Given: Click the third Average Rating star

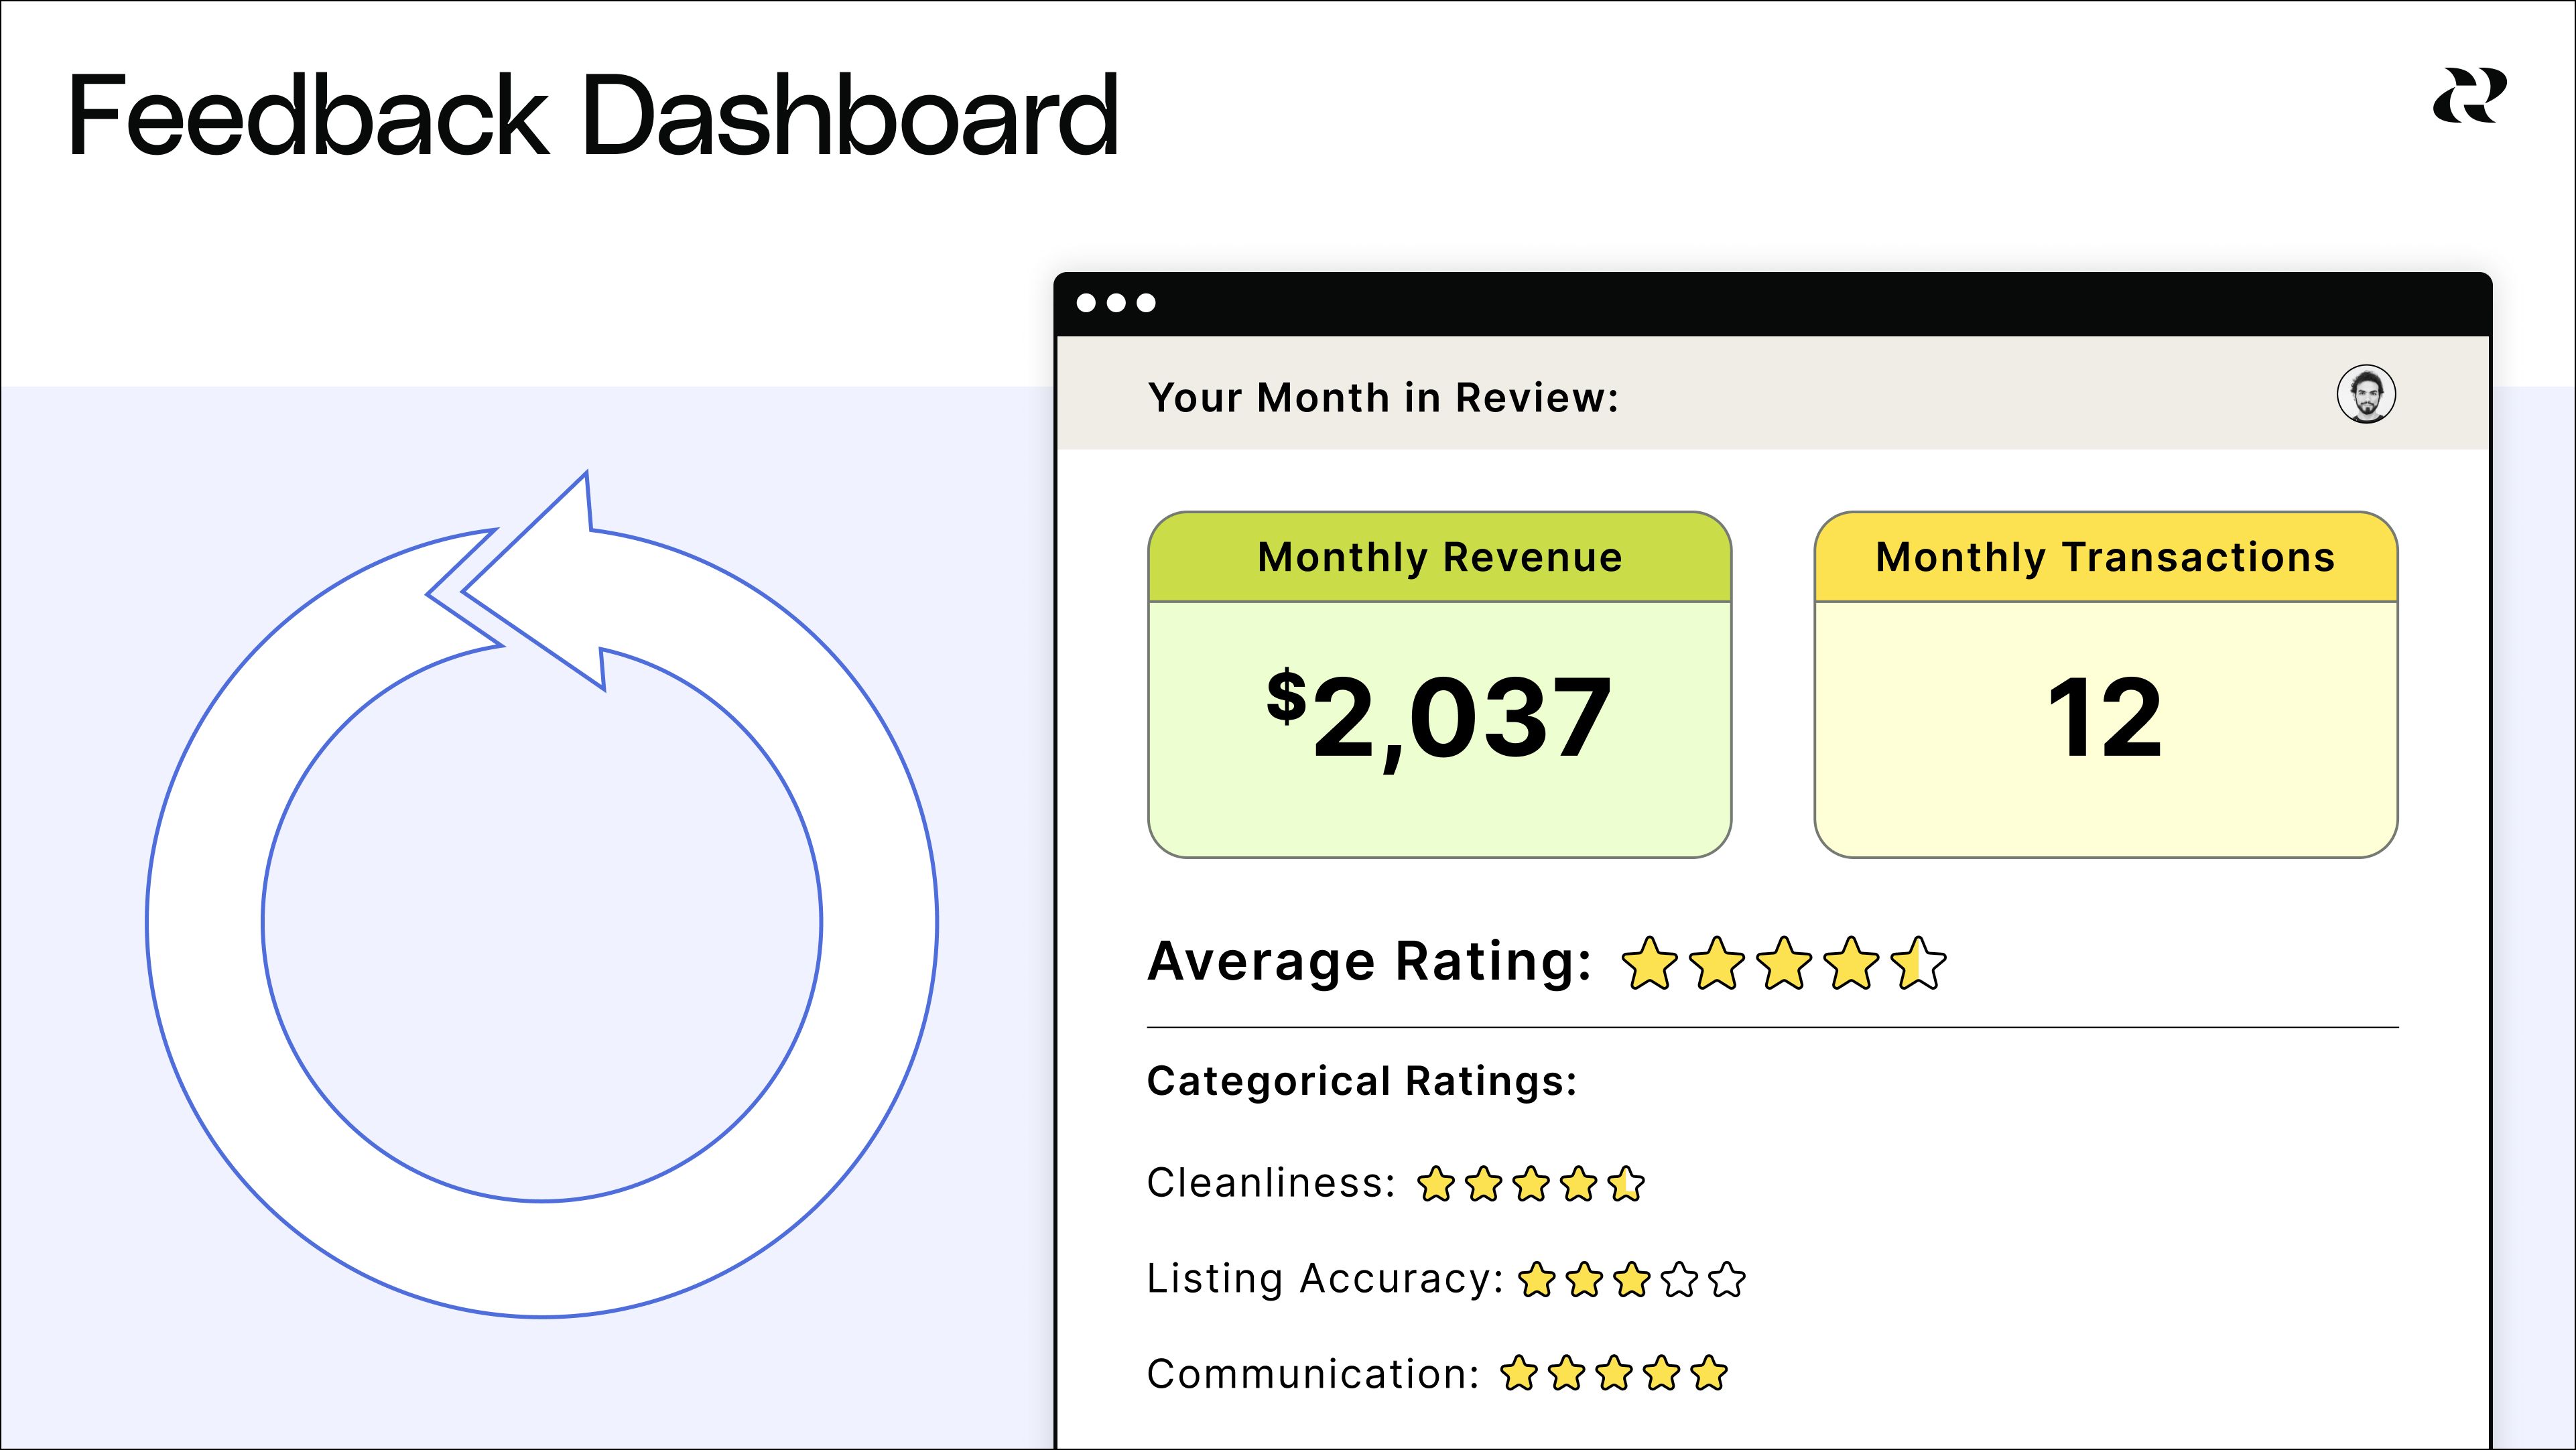Looking at the screenshot, I should 1784,964.
